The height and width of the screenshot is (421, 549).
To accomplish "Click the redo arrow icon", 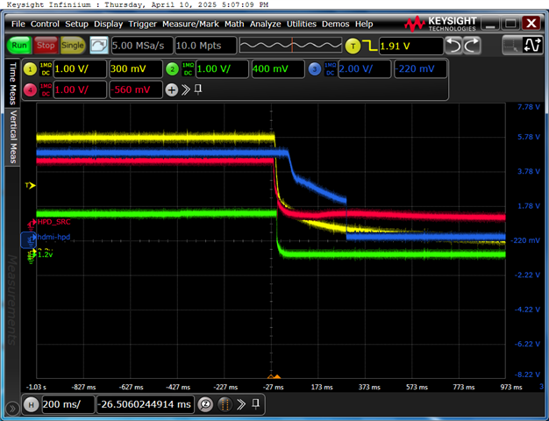I will 472,46.
